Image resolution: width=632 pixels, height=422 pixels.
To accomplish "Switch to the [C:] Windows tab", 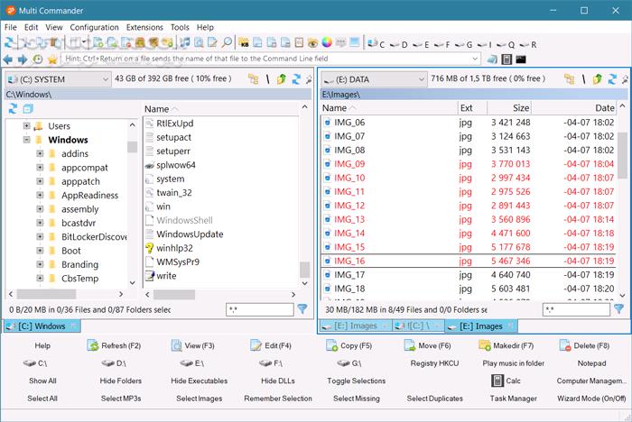I will (42, 326).
